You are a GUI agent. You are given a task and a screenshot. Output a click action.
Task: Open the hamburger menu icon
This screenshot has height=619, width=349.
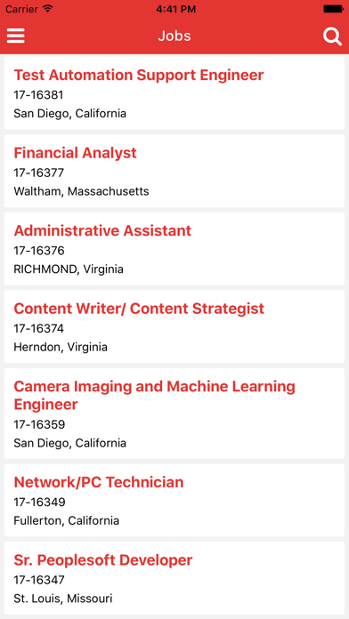tap(16, 36)
